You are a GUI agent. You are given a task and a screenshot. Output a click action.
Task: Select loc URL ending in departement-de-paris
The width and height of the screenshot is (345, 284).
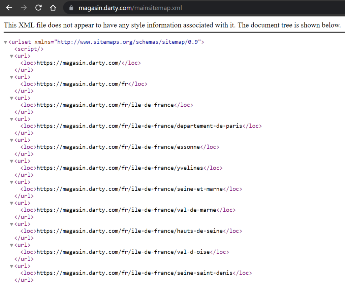[x=139, y=126]
